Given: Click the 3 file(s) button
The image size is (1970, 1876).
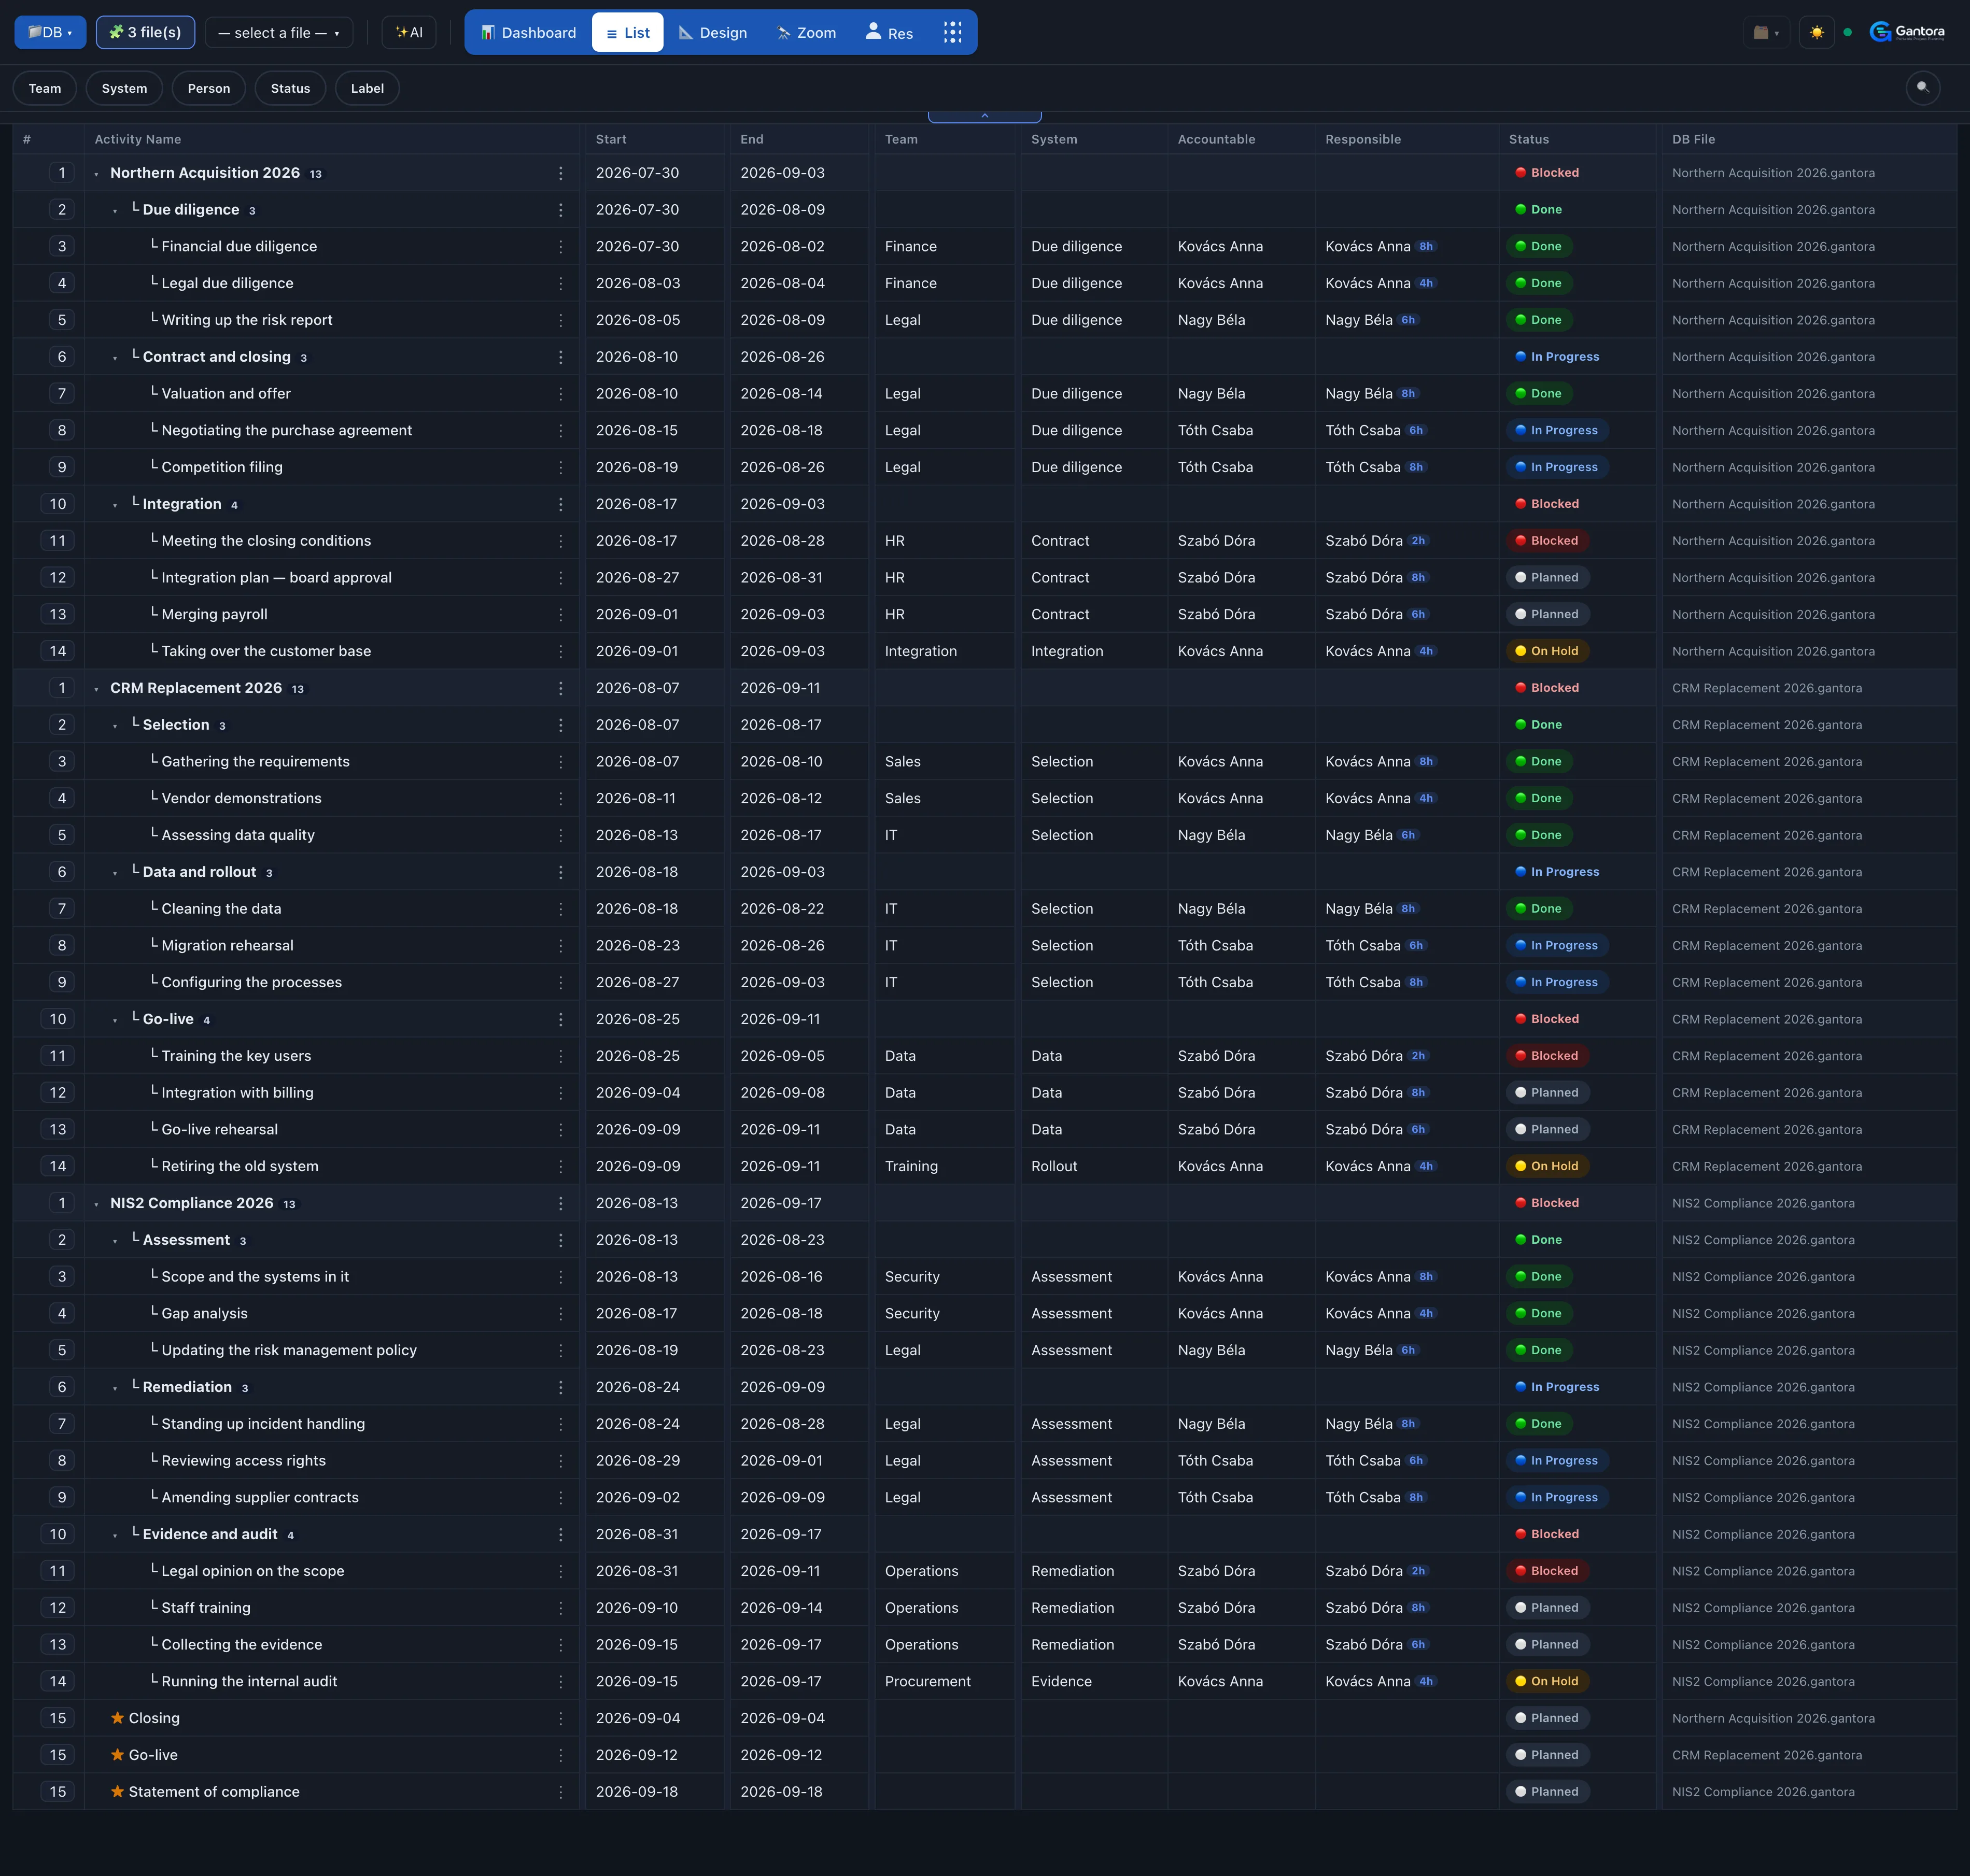Looking at the screenshot, I should click(145, 32).
